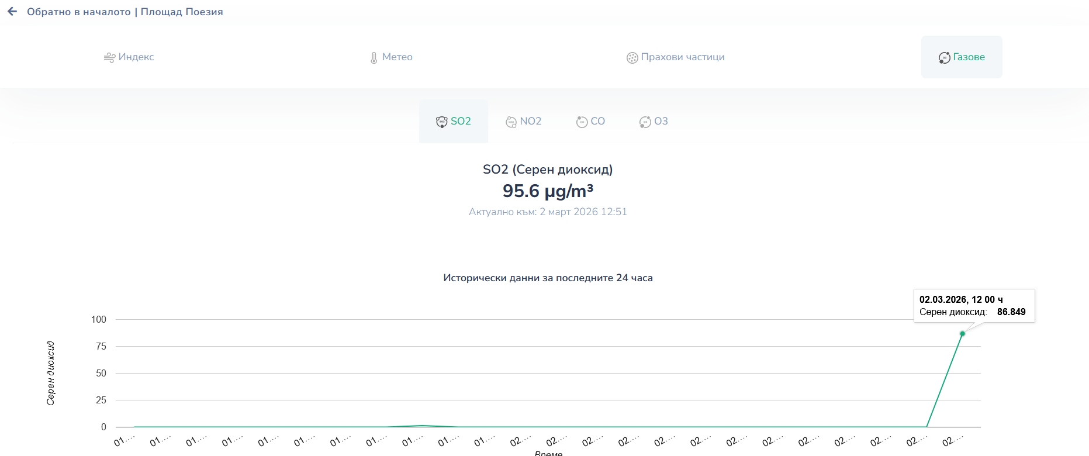Screen dimensions: 1089x456
Task: Switch to the O3 sub-tab
Action: (661, 122)
